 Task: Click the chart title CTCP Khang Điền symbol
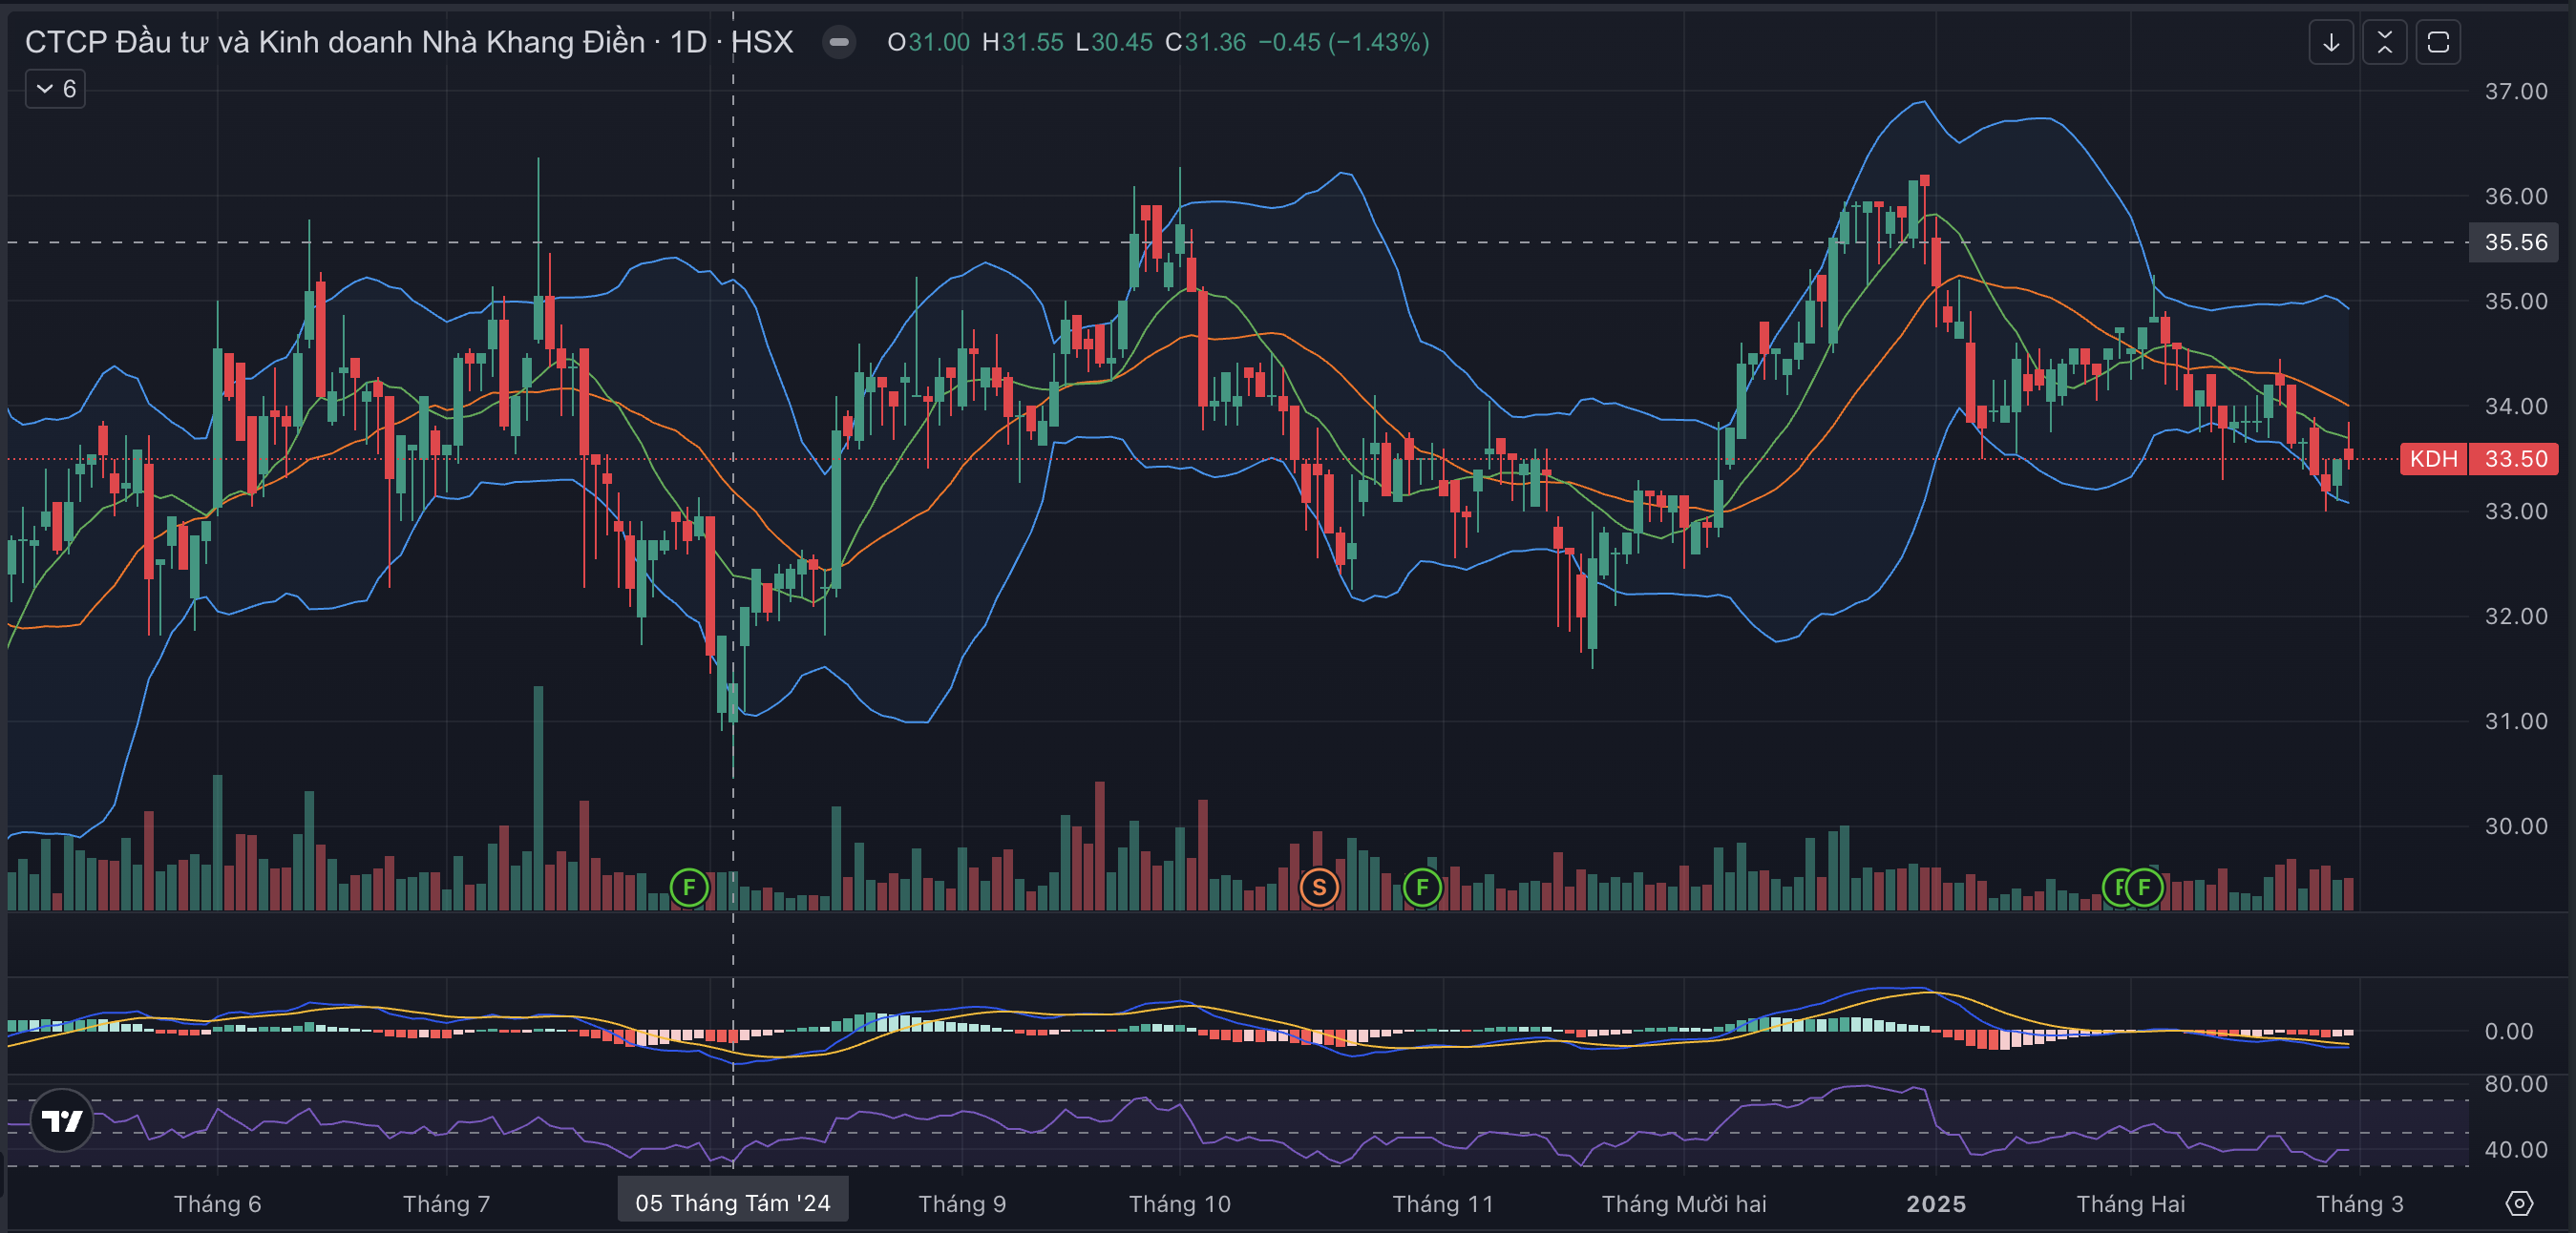click(334, 42)
